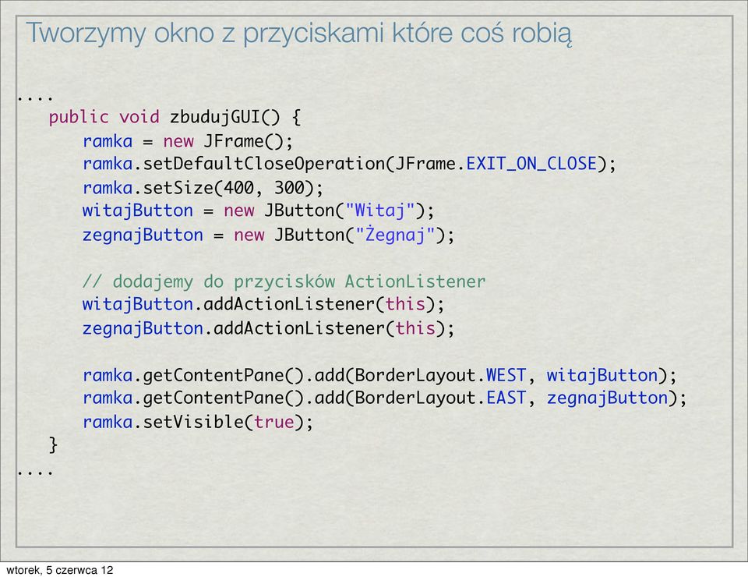Click the slide title 'Tworzymy okno z przyciskami które coś robią'

click(298, 34)
